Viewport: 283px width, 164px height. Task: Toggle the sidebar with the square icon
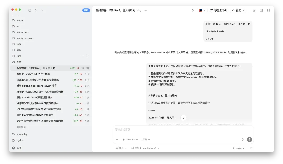click(x=30, y=10)
